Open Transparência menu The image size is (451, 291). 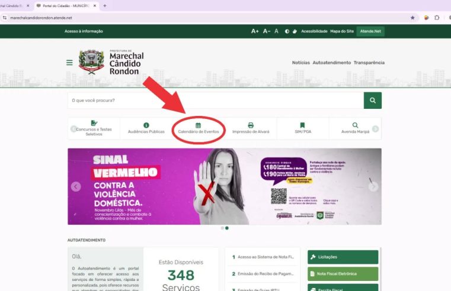[369, 63]
